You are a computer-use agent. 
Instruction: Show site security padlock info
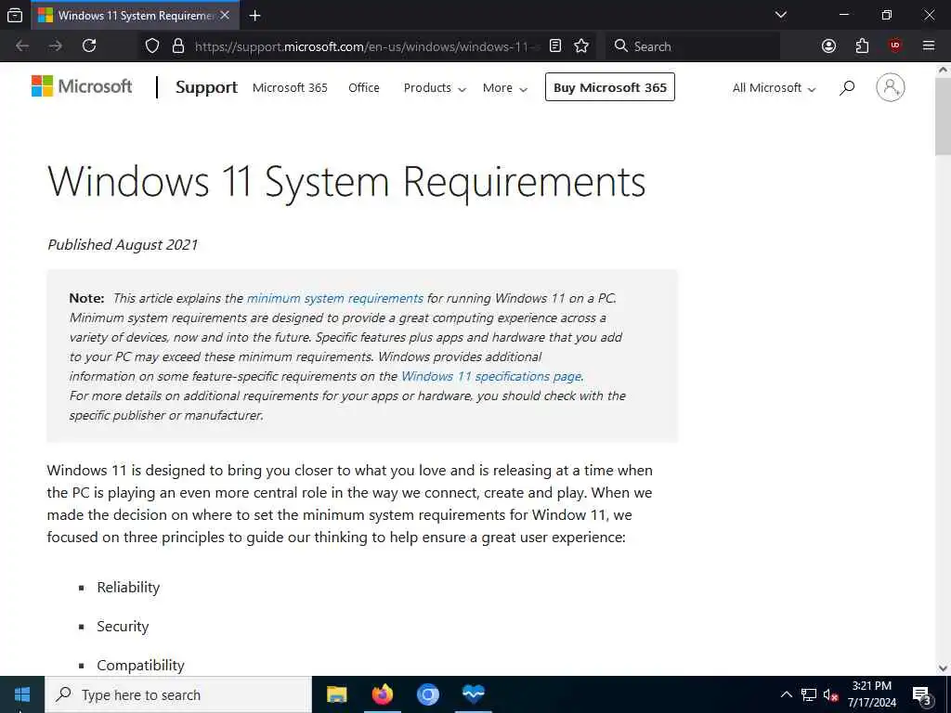tap(178, 46)
